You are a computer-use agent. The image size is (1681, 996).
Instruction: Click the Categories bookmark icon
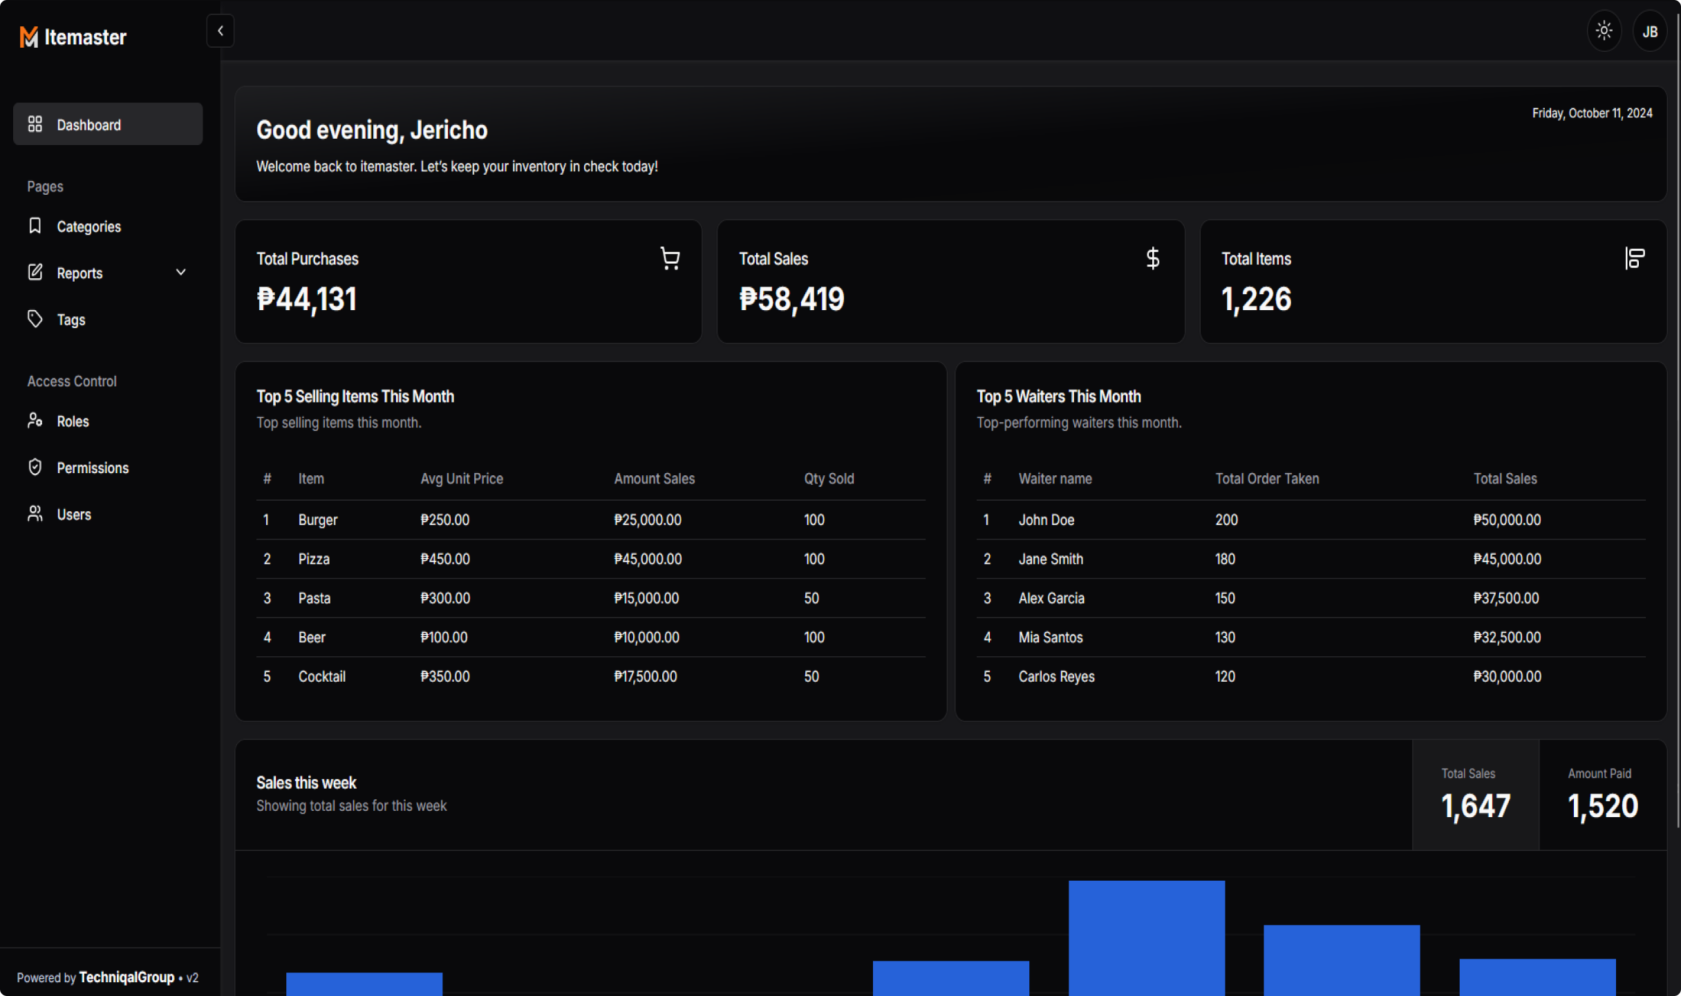tap(35, 226)
